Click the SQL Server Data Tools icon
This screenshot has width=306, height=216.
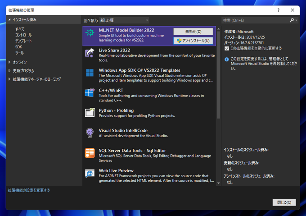point(90,153)
